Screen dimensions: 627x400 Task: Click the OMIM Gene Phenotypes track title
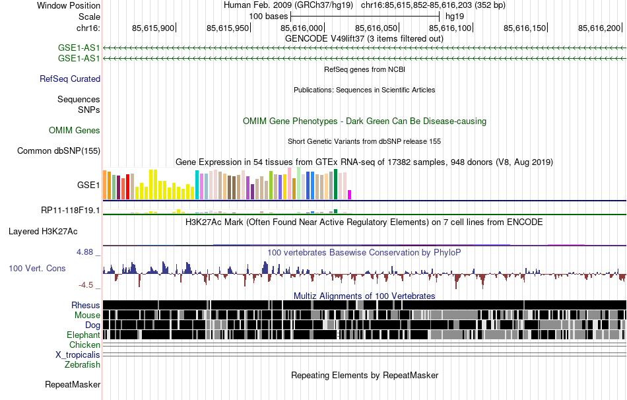click(x=365, y=121)
